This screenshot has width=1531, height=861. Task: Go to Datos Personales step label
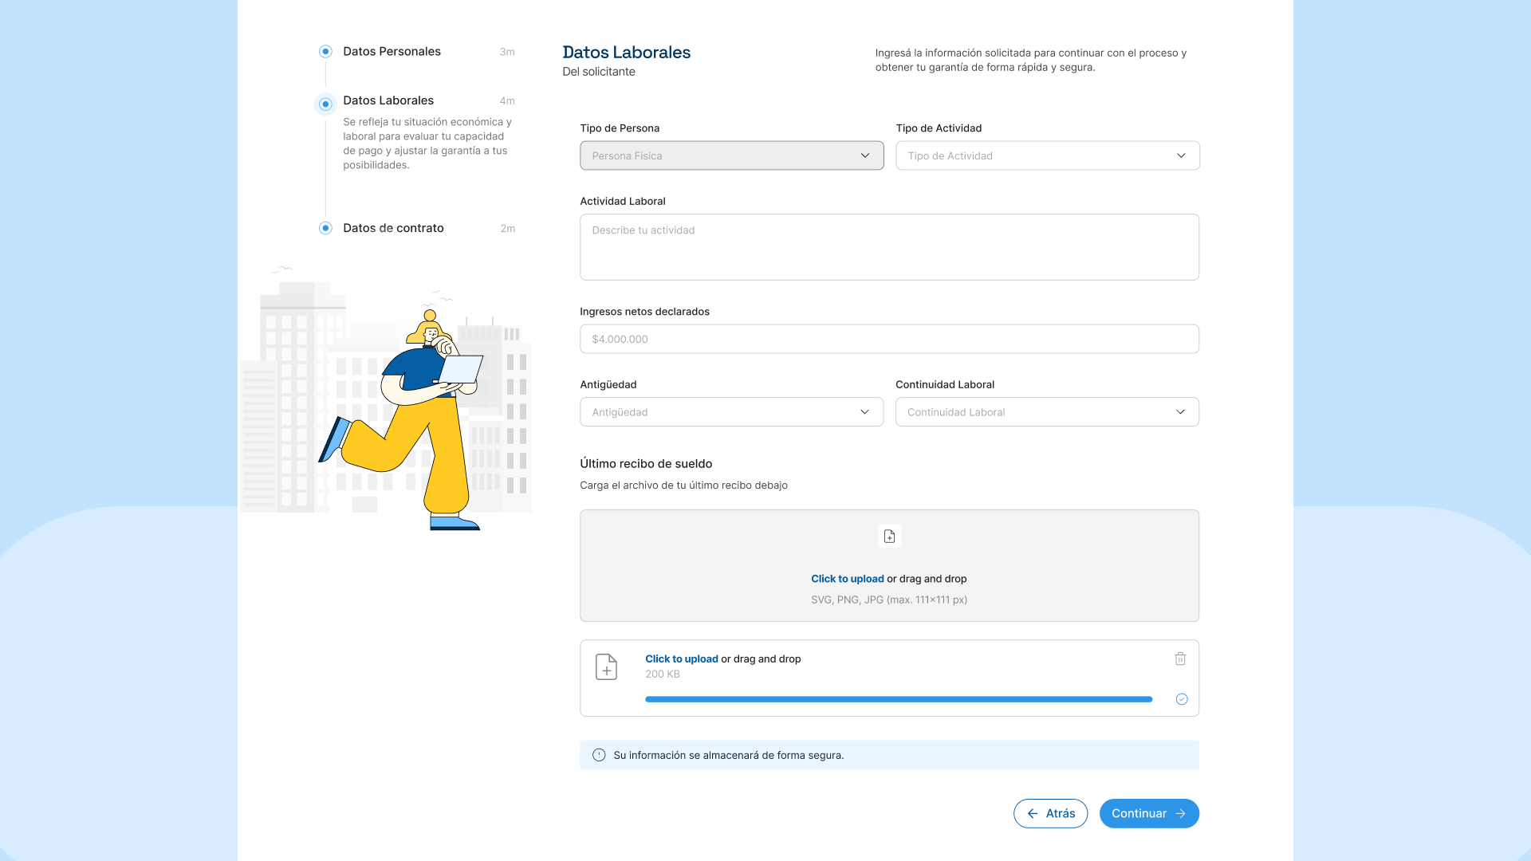coord(392,52)
